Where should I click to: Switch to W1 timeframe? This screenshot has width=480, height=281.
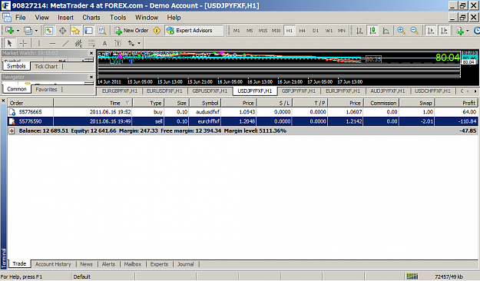[x=329, y=31]
